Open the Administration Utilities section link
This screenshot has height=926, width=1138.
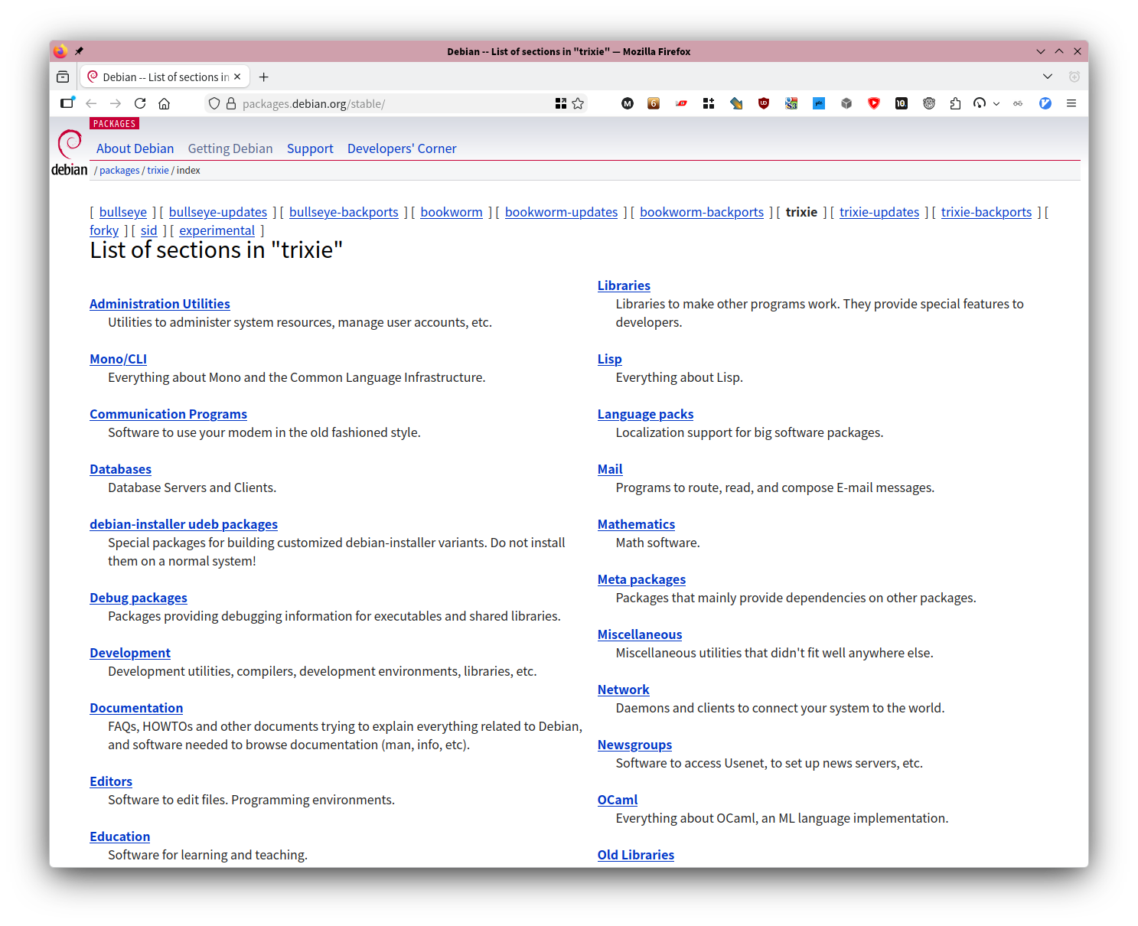pos(159,304)
